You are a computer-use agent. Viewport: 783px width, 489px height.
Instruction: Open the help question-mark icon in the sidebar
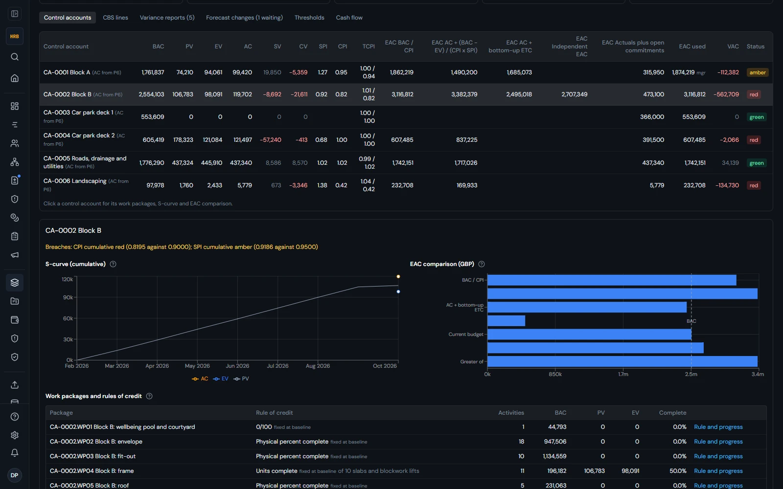tap(15, 417)
